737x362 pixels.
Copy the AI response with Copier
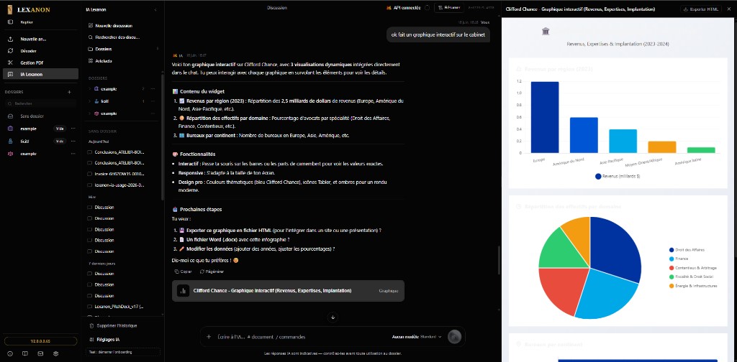(x=184, y=271)
